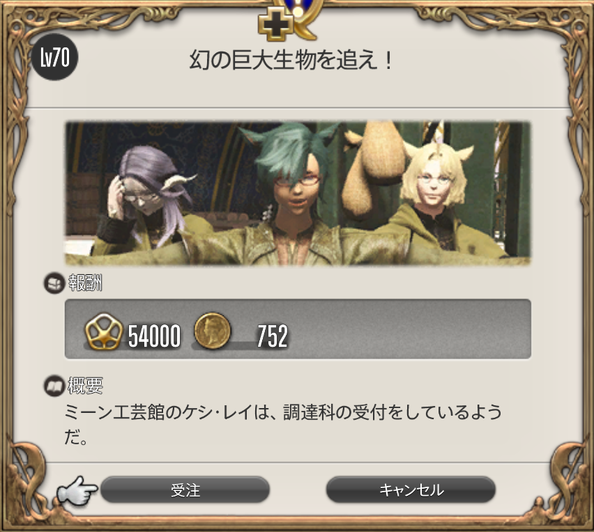The height and width of the screenshot is (532, 594).
Task: Click the blonde cat-eared character in banner
Action: 436,197
